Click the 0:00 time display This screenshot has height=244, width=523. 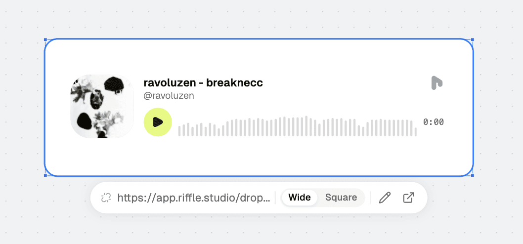434,122
